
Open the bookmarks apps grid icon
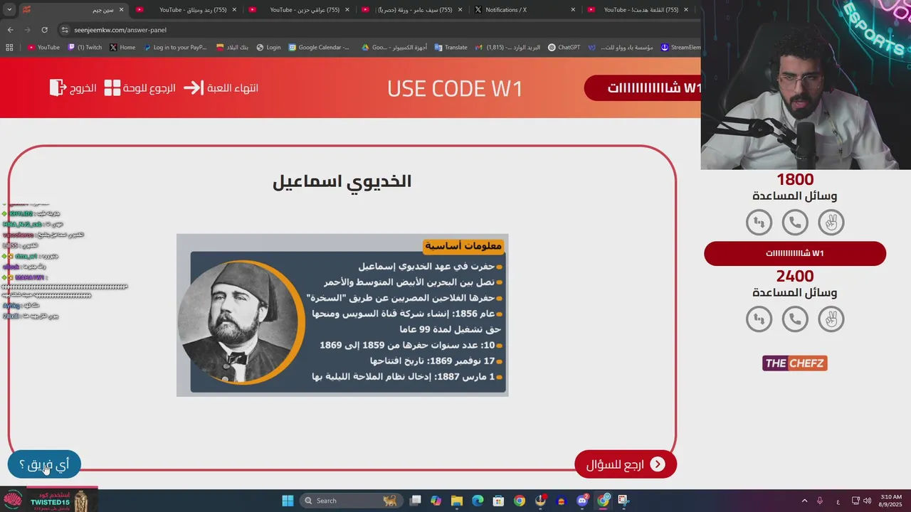[x=9, y=48]
